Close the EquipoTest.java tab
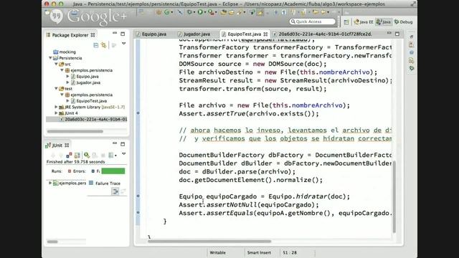The height and width of the screenshot is (258, 459). point(265,34)
